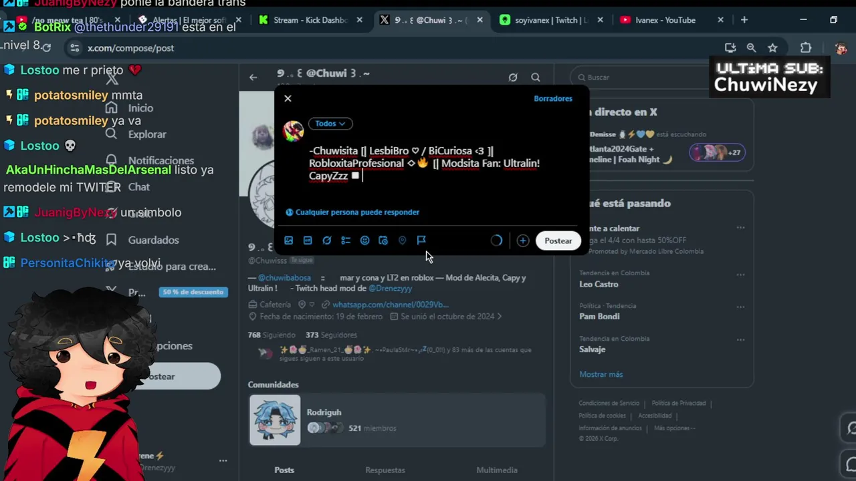Switch to the Posts profile tab
856x481 pixels.
[284, 470]
